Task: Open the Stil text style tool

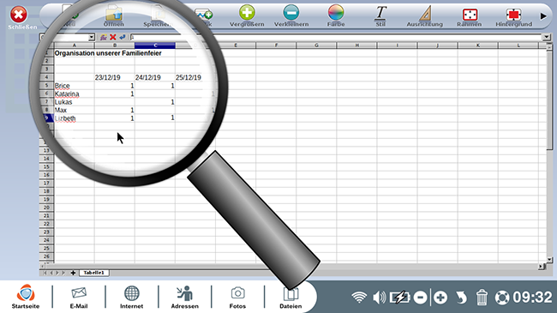Action: [380, 13]
